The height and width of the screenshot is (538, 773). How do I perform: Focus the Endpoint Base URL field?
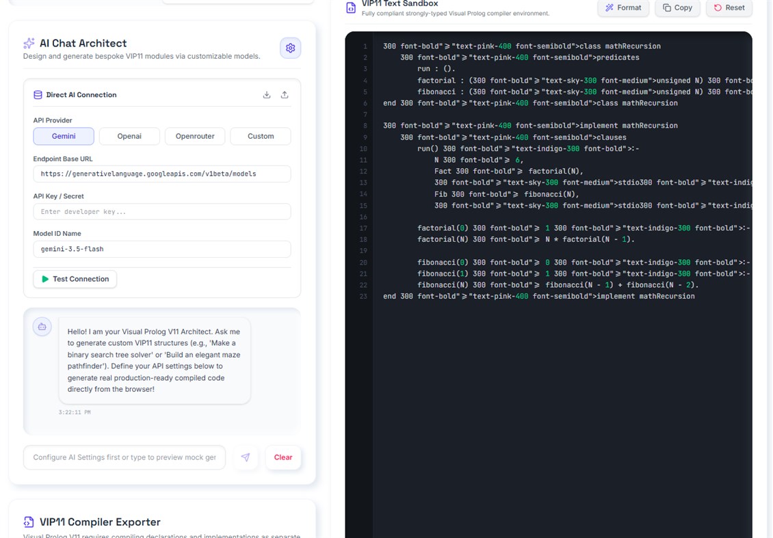click(x=161, y=174)
